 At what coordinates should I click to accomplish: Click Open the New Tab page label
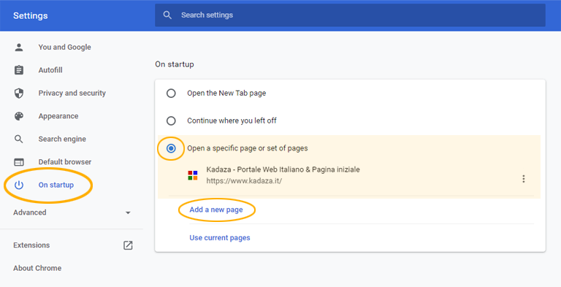click(226, 93)
